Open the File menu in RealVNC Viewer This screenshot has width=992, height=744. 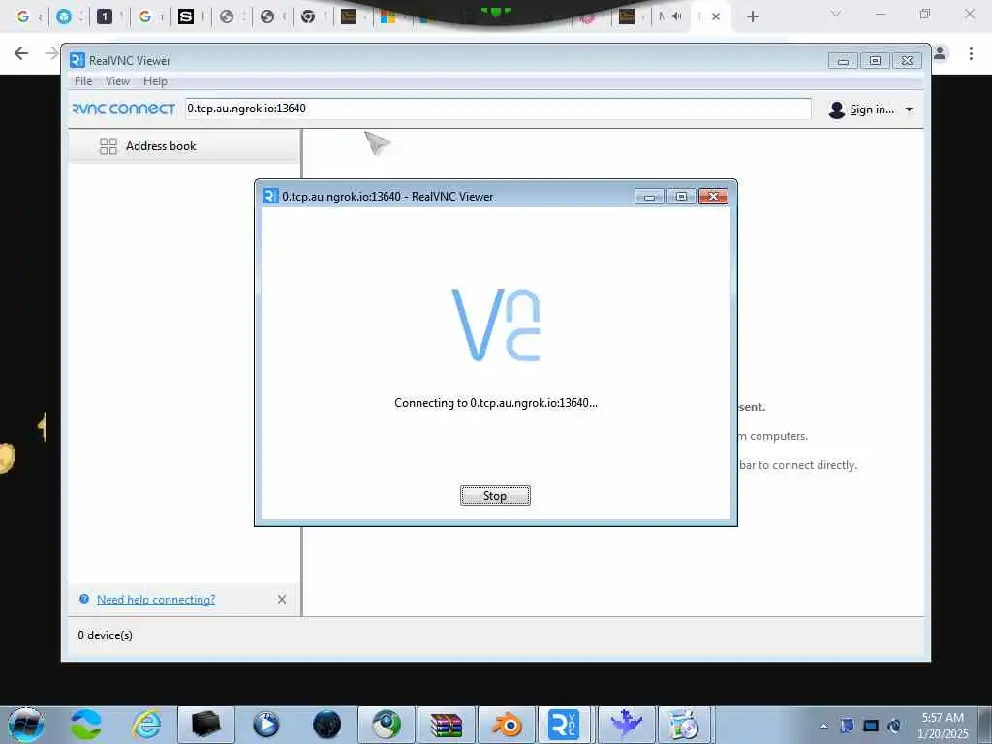pyautogui.click(x=83, y=81)
